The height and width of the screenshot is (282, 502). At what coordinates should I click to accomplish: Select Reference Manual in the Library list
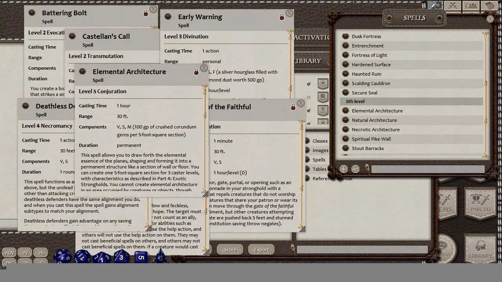(x=332, y=179)
